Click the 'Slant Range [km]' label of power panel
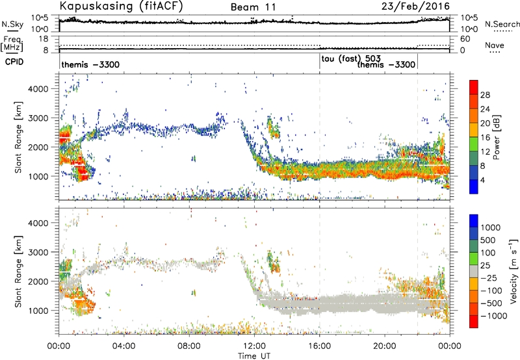The height and width of the screenshot is (360, 520). point(18,137)
